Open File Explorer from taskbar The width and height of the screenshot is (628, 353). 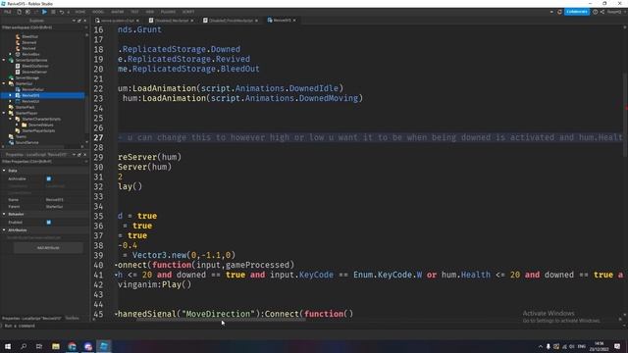coord(56,346)
